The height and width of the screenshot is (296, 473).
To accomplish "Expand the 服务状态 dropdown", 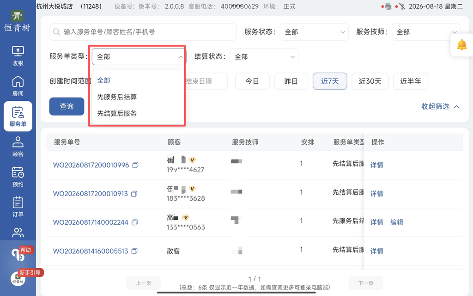I will click(x=314, y=32).
